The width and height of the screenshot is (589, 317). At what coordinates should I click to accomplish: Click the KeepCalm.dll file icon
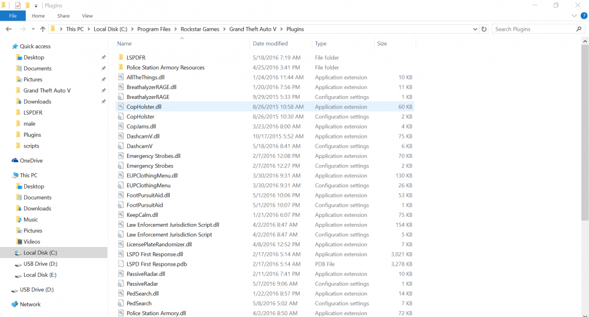click(x=121, y=215)
